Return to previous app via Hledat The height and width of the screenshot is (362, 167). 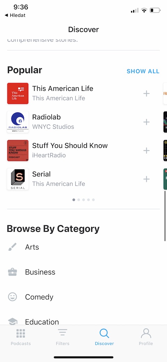tap(15, 15)
